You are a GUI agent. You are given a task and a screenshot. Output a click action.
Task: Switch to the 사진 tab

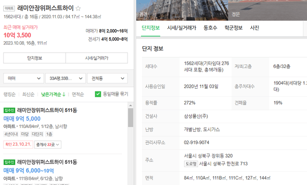click(255, 28)
